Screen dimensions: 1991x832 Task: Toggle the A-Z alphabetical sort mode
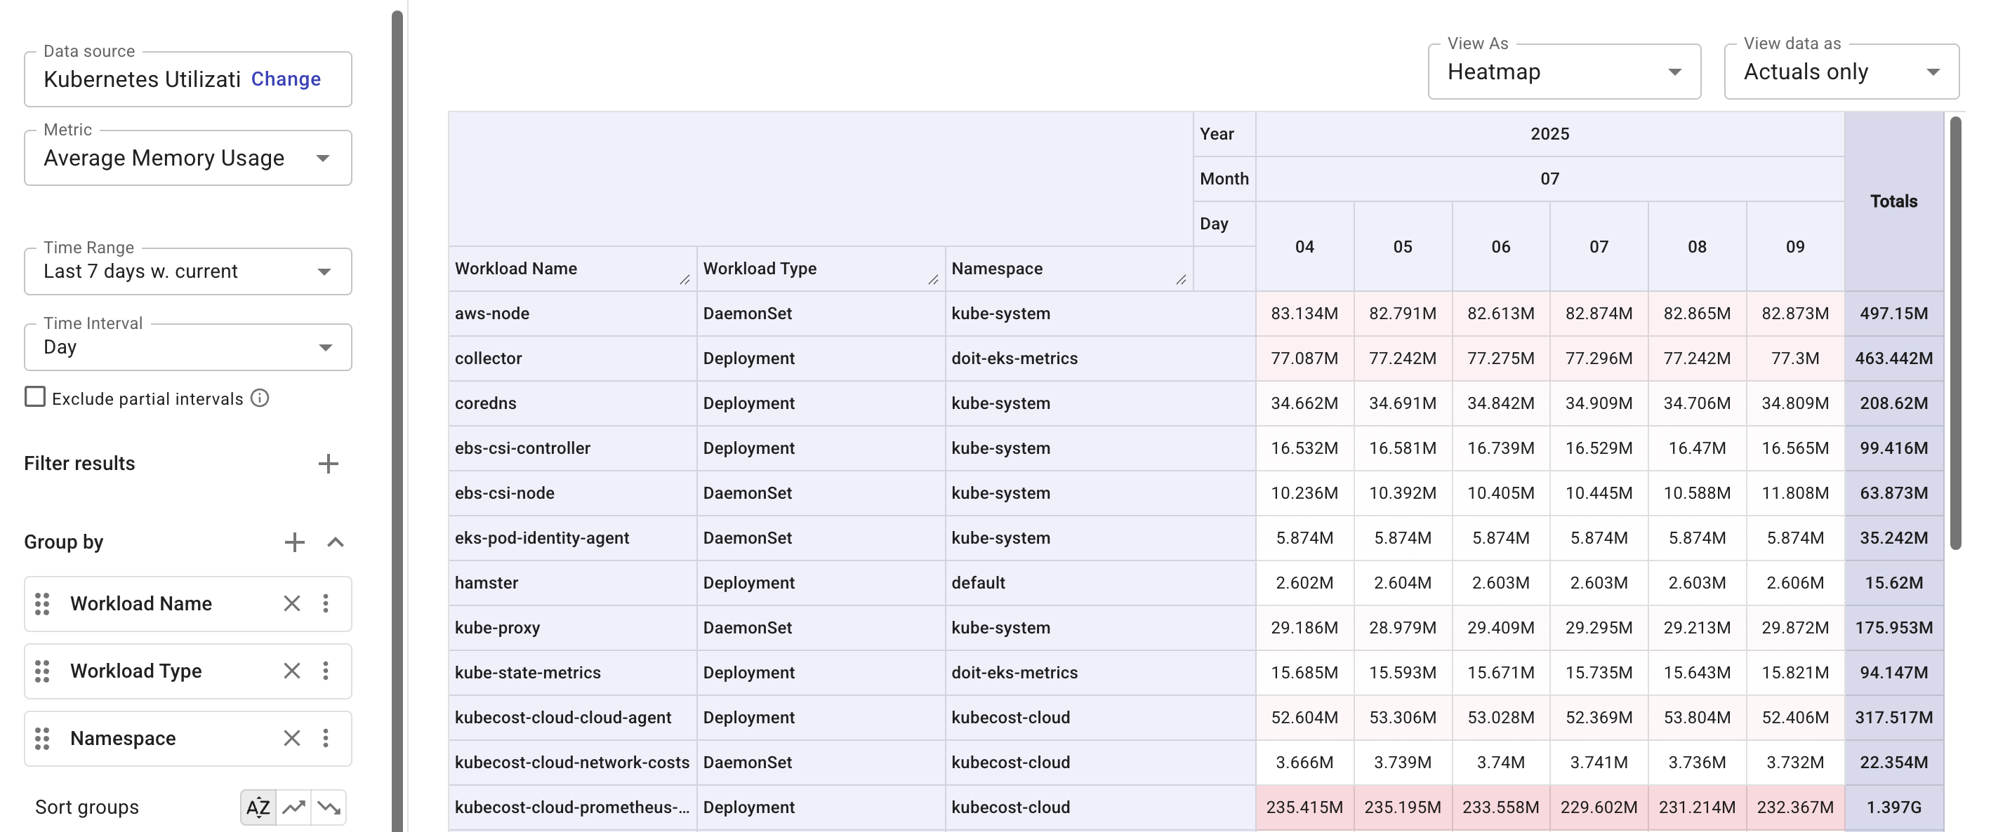click(258, 807)
